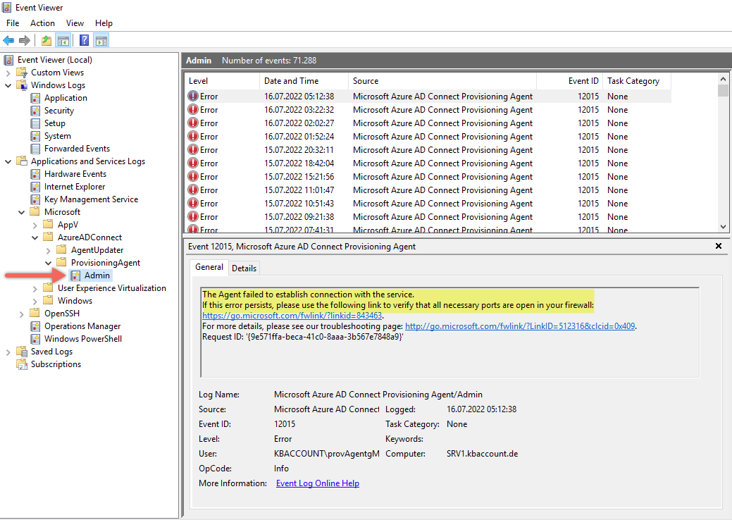
Task: Click the event list scrollbar up arrow
Action: pyautogui.click(x=723, y=79)
